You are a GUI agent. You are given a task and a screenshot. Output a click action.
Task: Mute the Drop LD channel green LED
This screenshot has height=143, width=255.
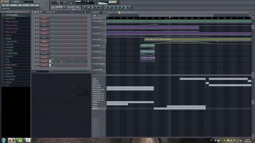click(33, 61)
